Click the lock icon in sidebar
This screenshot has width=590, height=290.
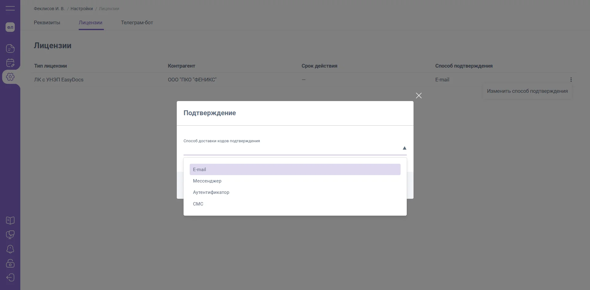click(10, 263)
